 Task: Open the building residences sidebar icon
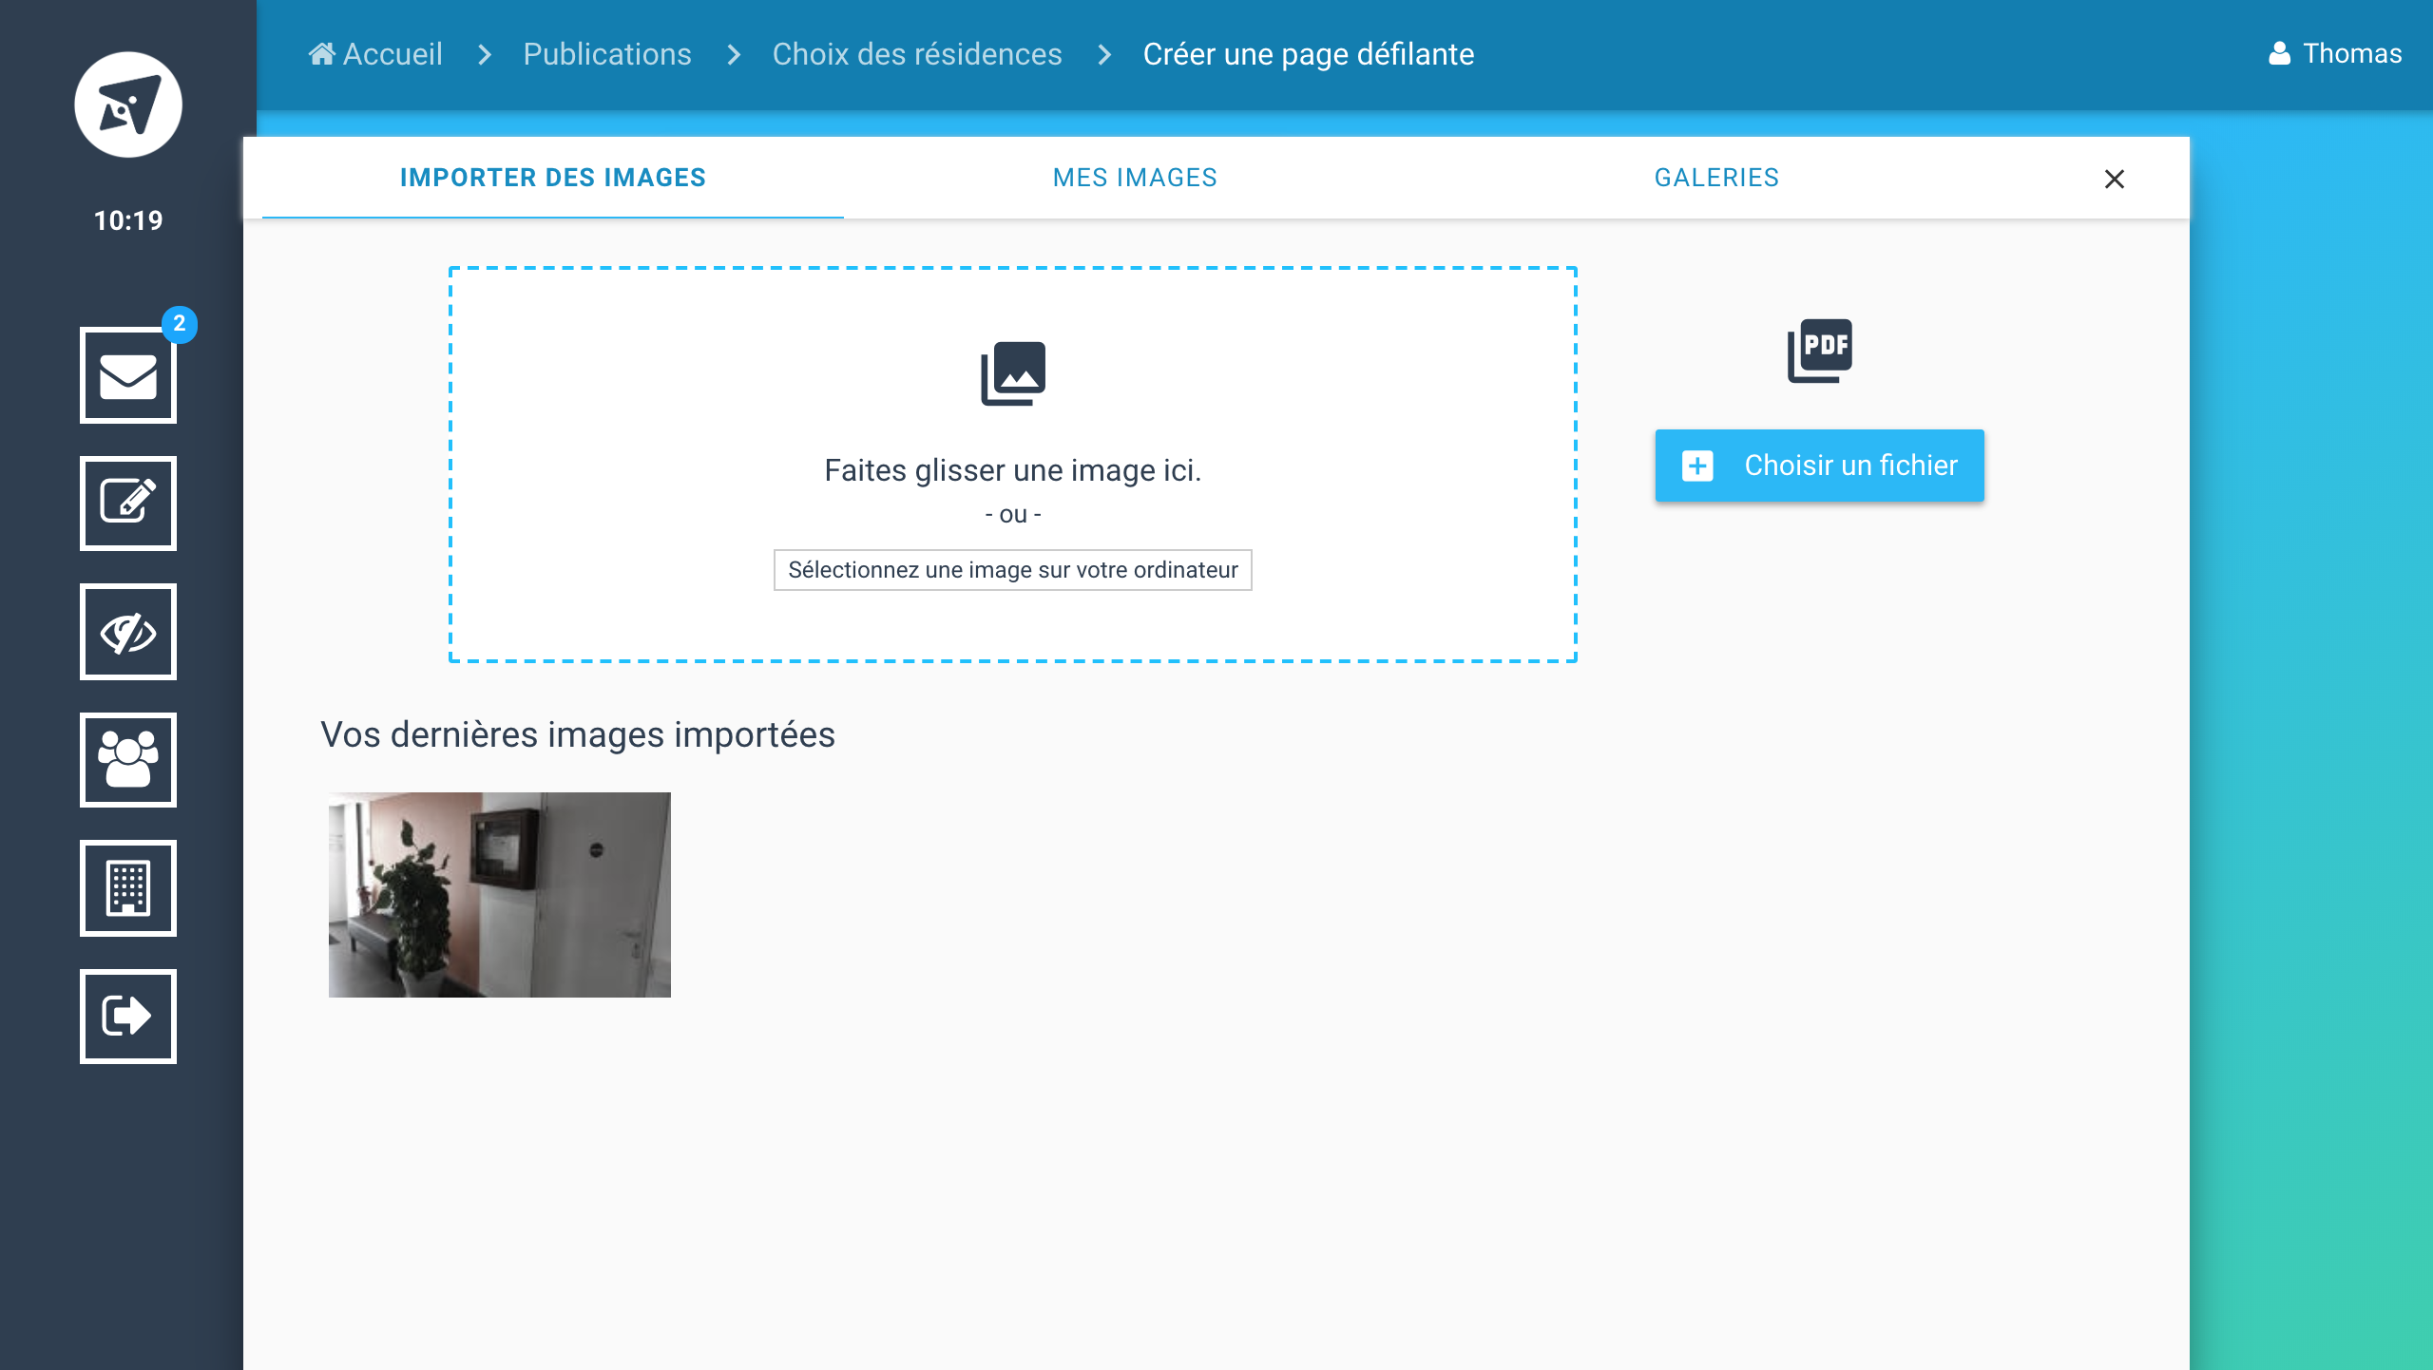pyautogui.click(x=128, y=888)
